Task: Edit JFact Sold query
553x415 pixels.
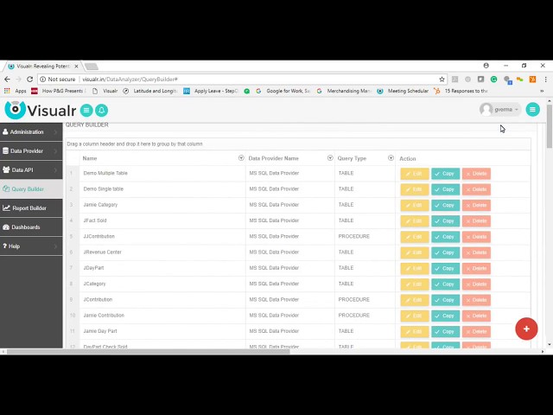Action: point(415,221)
